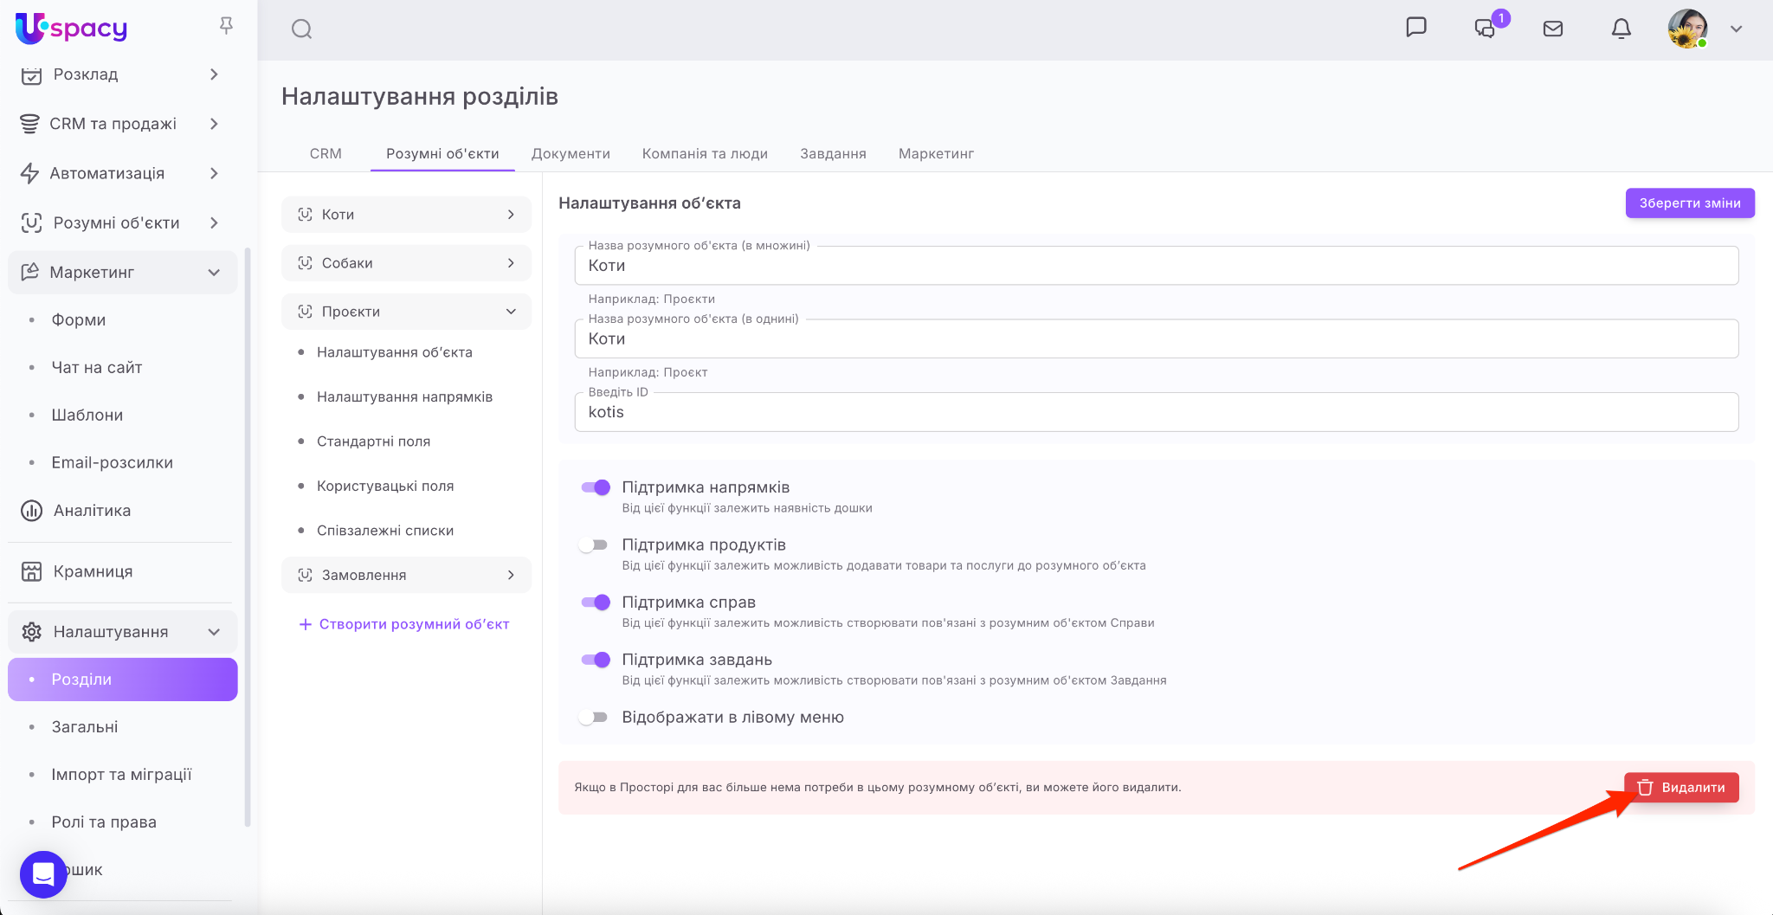The width and height of the screenshot is (1773, 915).
Task: Open the mail envelope icon
Action: (x=1553, y=29)
